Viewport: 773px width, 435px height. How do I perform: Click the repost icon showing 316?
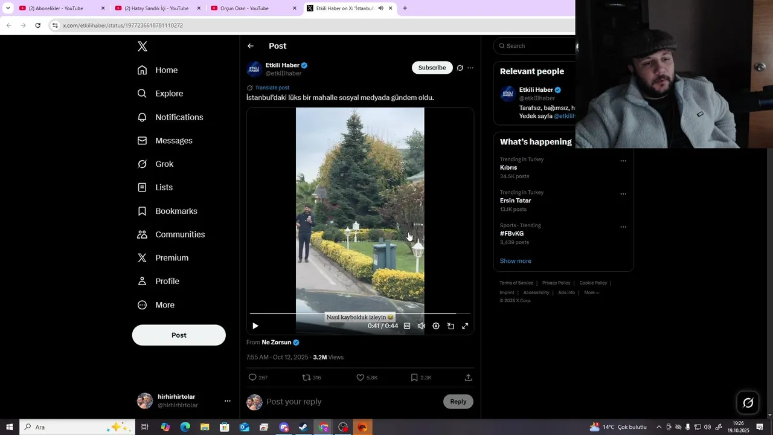312,378
